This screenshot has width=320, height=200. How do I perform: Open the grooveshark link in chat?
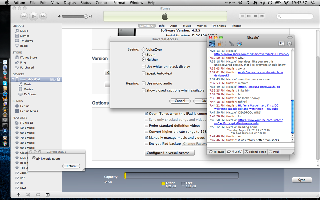coord(251,54)
